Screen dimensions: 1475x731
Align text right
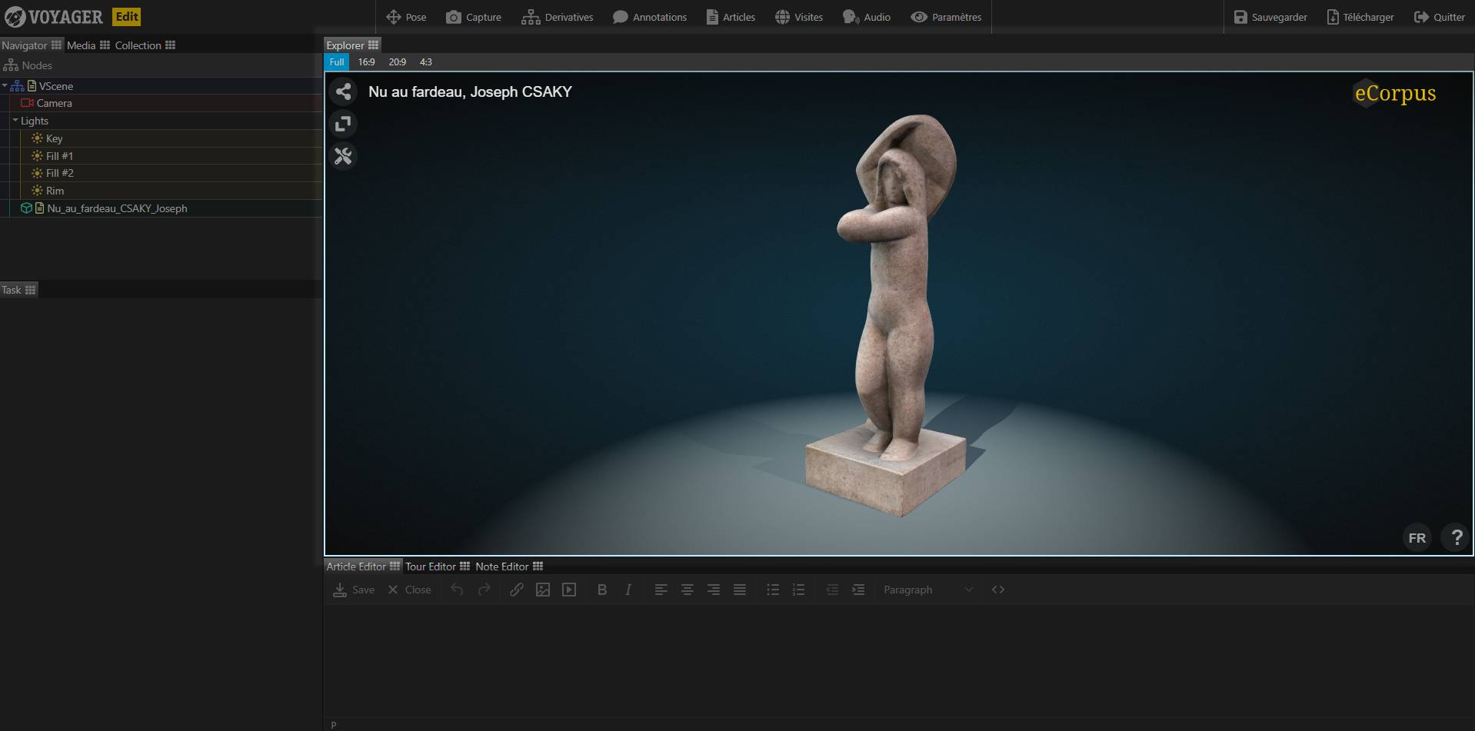pyautogui.click(x=714, y=590)
